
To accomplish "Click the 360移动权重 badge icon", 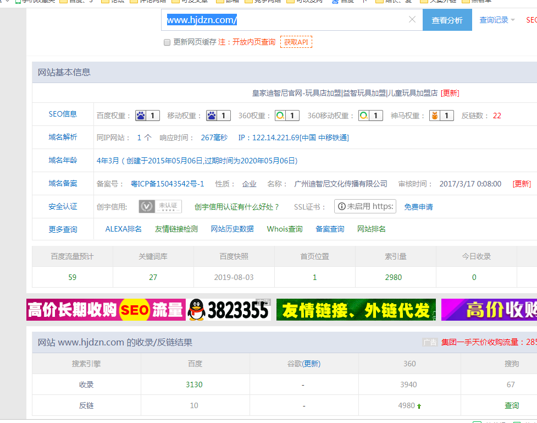I will click(370, 116).
